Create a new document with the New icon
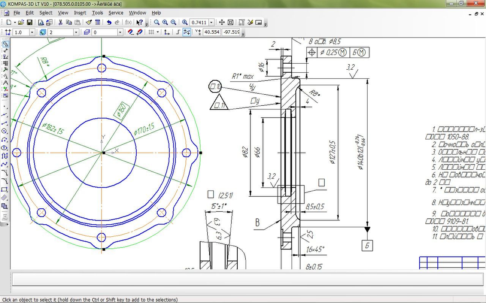Image resolution: width=486 pixels, height=303 pixels. point(8,22)
